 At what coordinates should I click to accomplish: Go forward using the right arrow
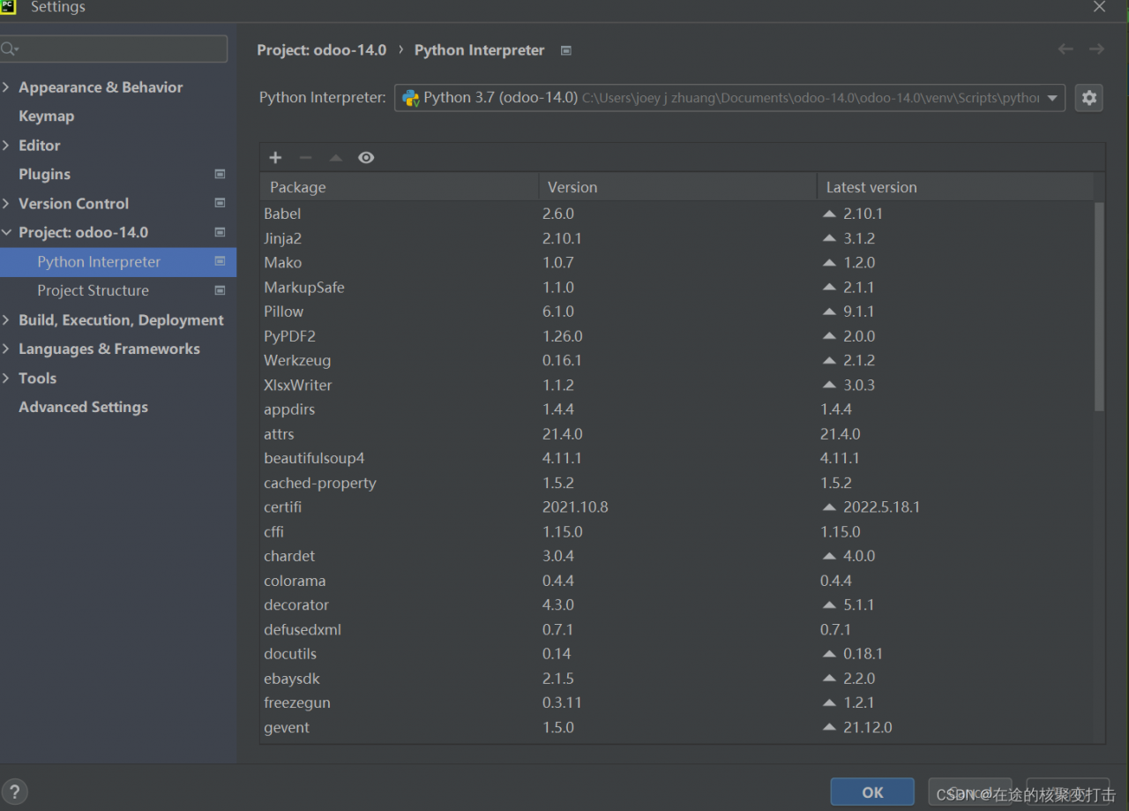1096,49
